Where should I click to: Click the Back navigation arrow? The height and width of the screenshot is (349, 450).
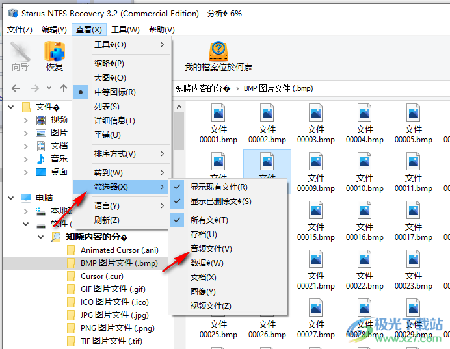[16, 88]
